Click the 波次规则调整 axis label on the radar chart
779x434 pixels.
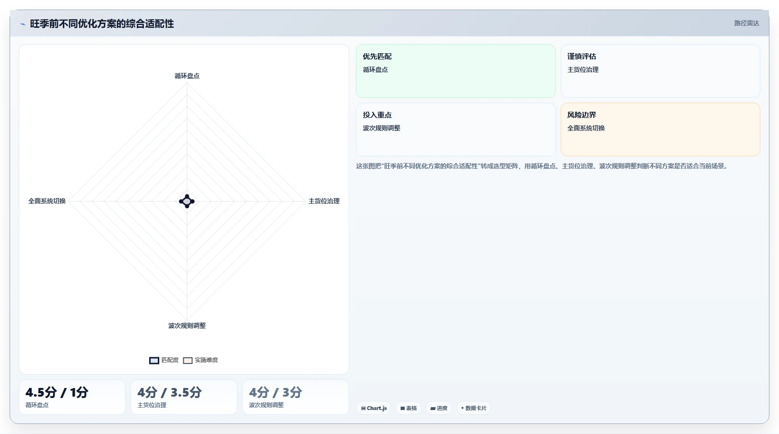(x=187, y=326)
